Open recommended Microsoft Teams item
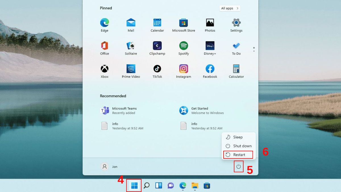 (x=119, y=110)
